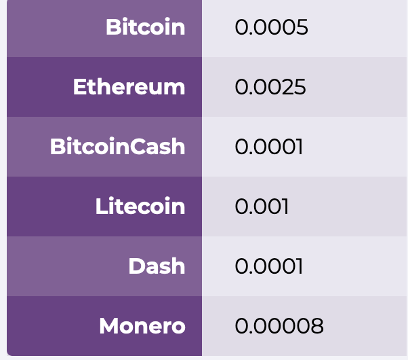
Task: Click empty area beside Monero value
Action: [367, 326]
